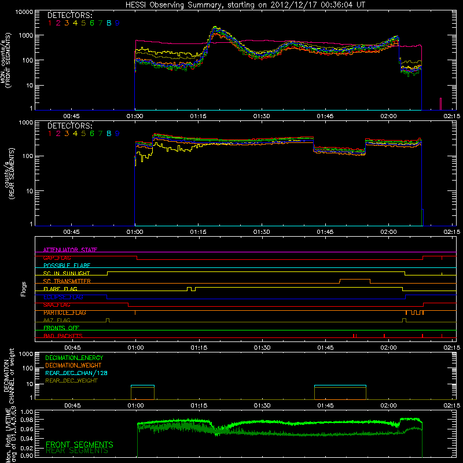Image resolution: width=463 pixels, height=463 pixels.
Task: Select the PARTICLE_FLAG label
Action: pyautogui.click(x=65, y=313)
